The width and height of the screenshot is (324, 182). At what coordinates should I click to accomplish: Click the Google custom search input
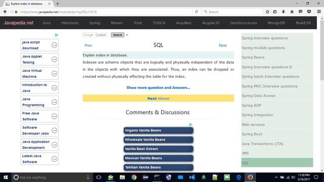click(x=95, y=35)
